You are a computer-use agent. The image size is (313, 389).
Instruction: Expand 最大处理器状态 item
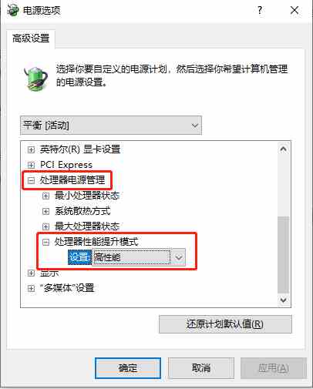[x=45, y=226]
